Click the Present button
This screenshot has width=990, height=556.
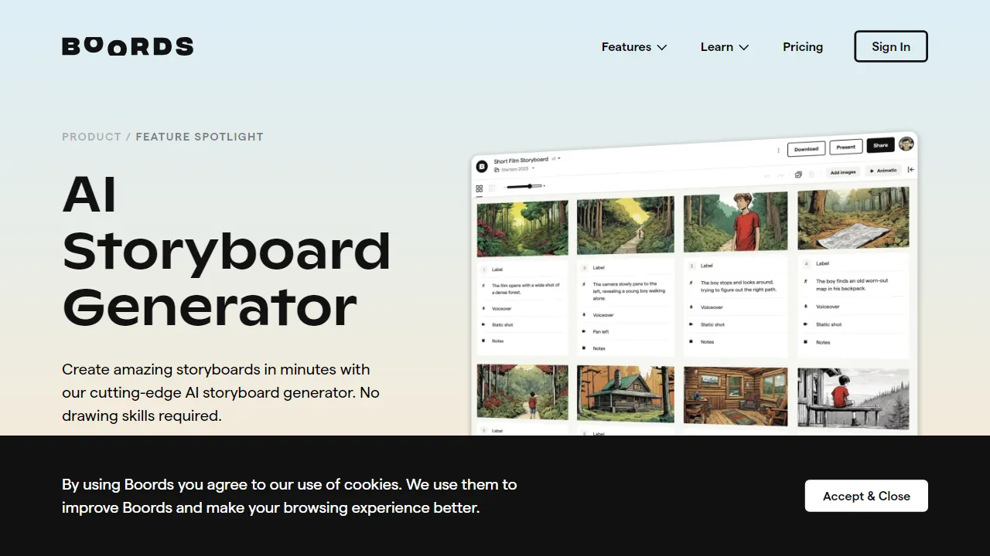point(846,147)
